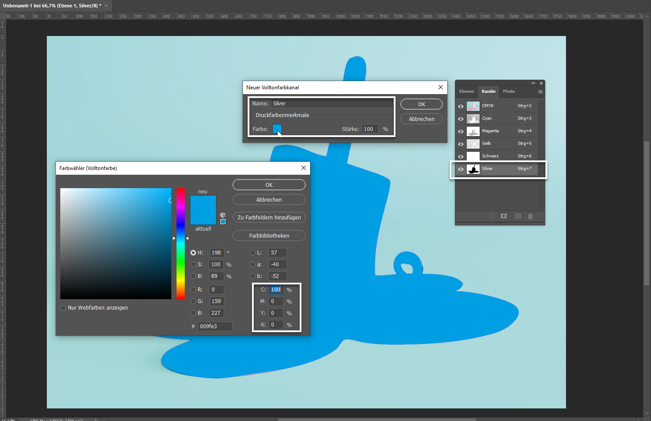Click the small web-safe color swatch below cube
The height and width of the screenshot is (421, 651).
tap(223, 222)
